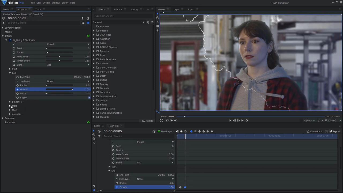Image resolution: width=343 pixels, height=193 pixels.
Task: Click the timeline filter funnel icon
Action: [x=99, y=136]
